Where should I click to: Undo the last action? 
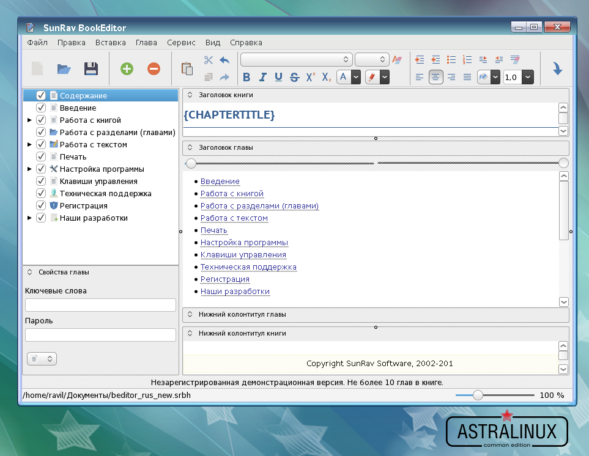[x=224, y=60]
